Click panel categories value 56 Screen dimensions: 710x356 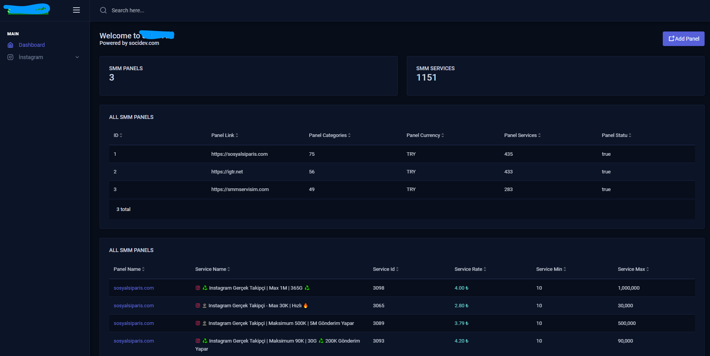pyautogui.click(x=312, y=171)
